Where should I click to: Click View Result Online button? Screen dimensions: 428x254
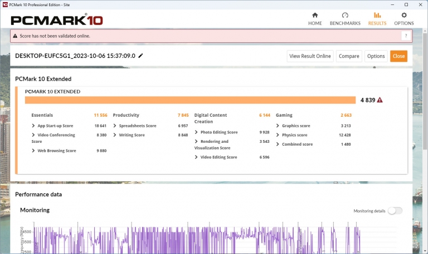pyautogui.click(x=310, y=56)
